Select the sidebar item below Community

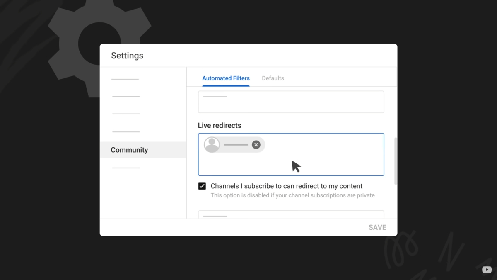pos(126,168)
